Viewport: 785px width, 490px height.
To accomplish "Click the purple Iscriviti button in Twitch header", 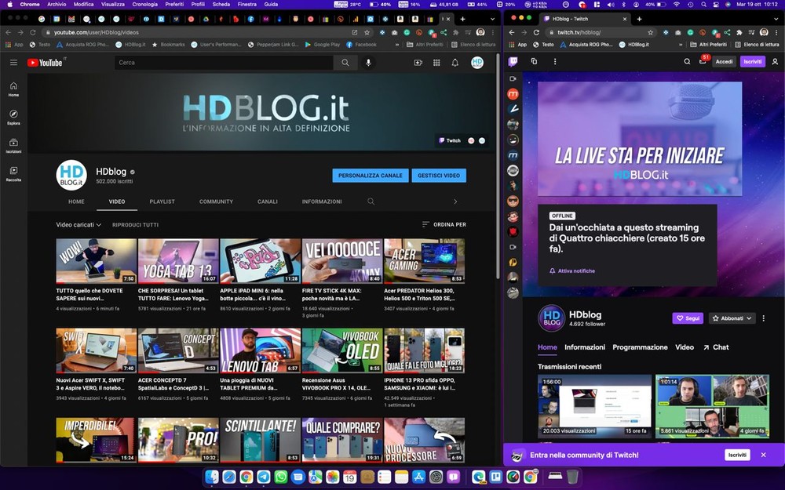I will pos(753,61).
